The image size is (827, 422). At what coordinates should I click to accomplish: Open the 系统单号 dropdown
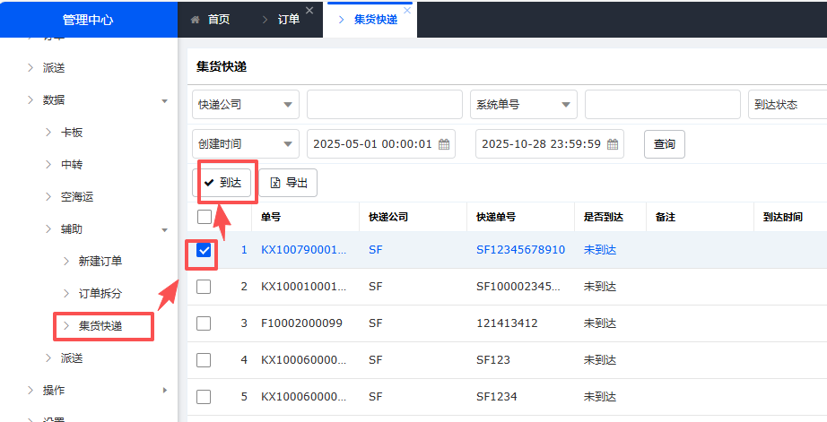click(x=524, y=104)
